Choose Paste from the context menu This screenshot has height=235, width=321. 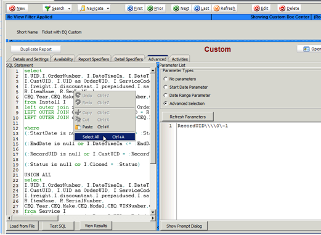coord(105,127)
